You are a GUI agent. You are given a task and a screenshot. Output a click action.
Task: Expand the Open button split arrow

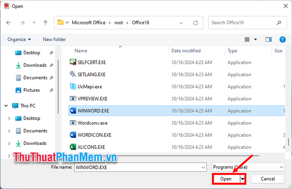(242, 179)
